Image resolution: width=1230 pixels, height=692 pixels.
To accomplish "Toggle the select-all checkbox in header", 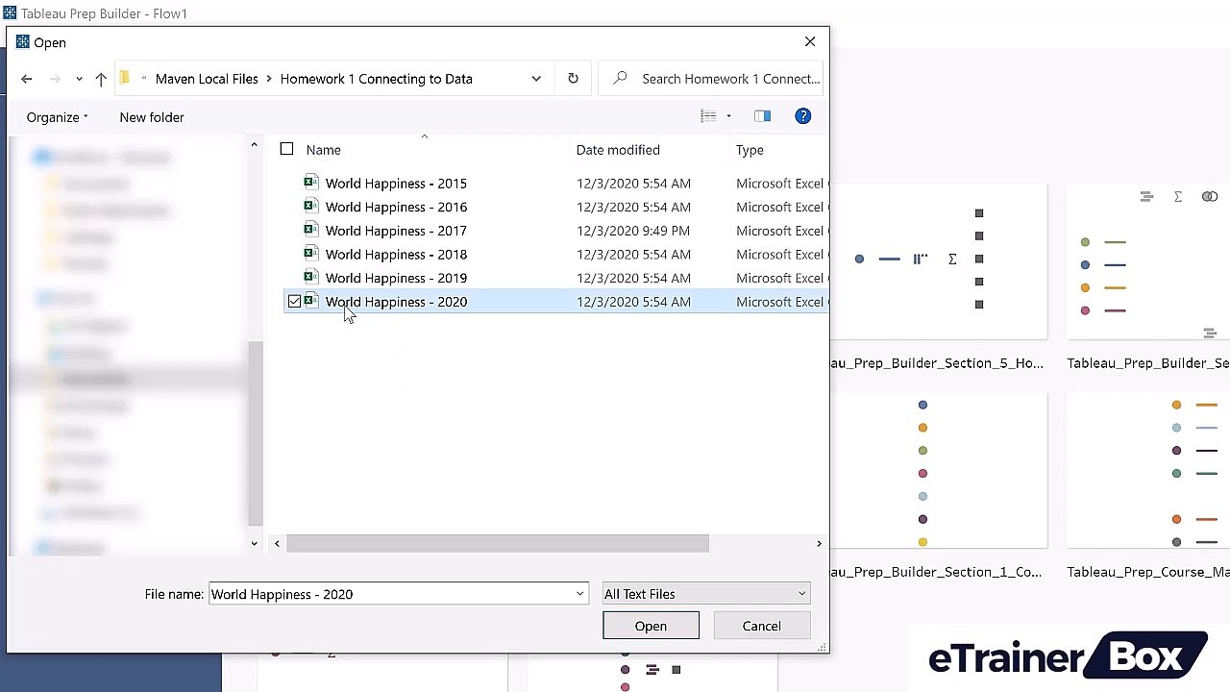I will tap(286, 149).
